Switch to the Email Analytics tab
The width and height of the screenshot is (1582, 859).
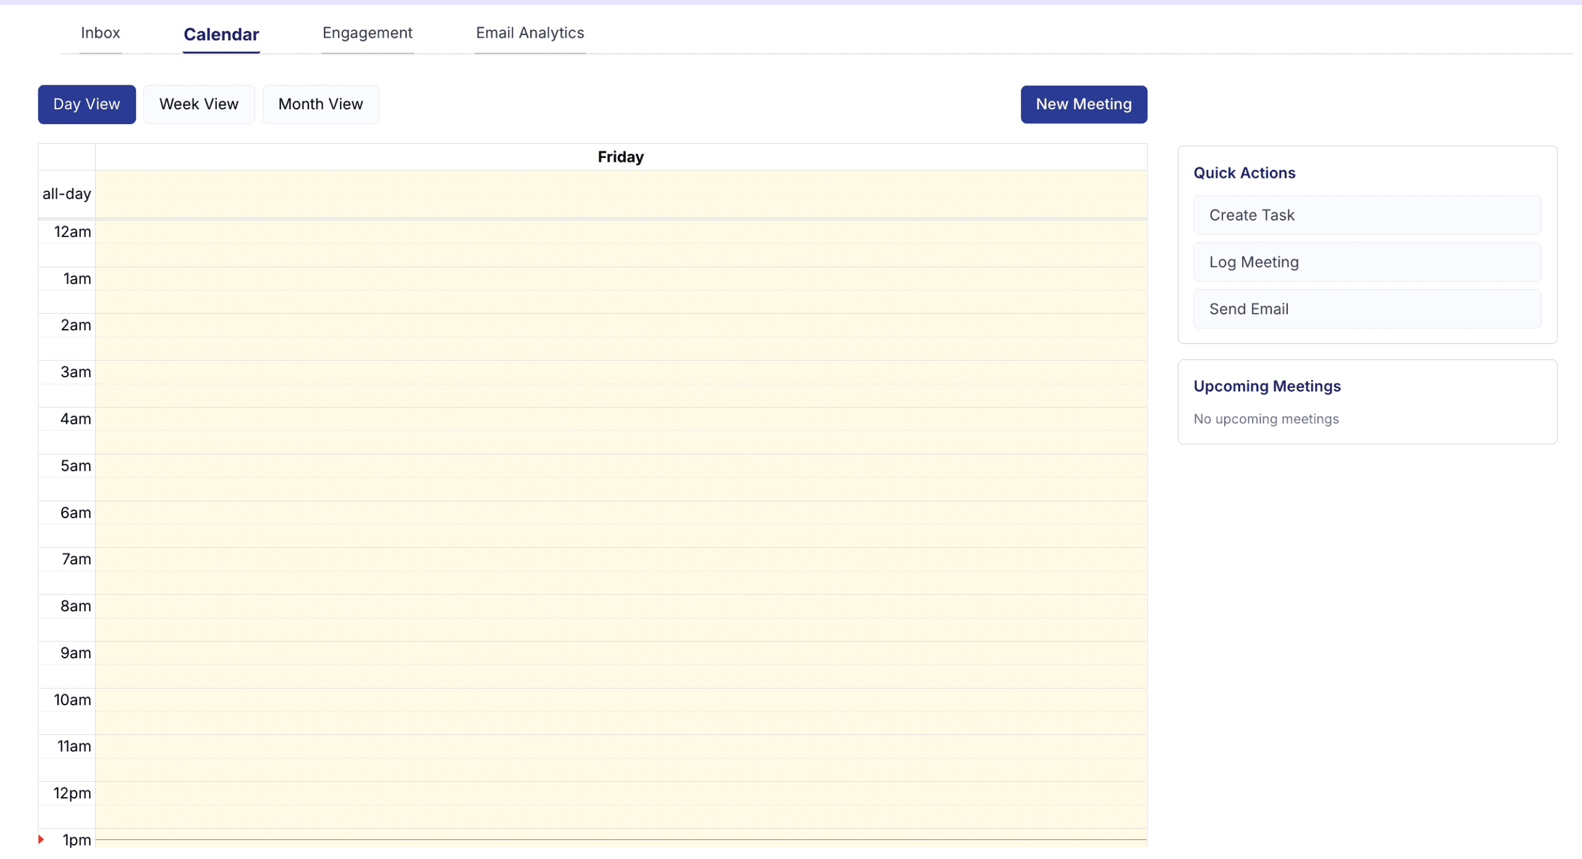tap(530, 33)
